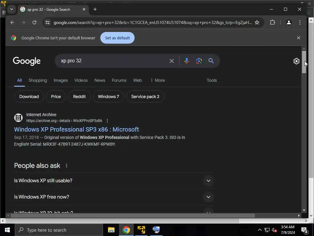
Task: Show hidden system tray icons
Action: pos(259,230)
